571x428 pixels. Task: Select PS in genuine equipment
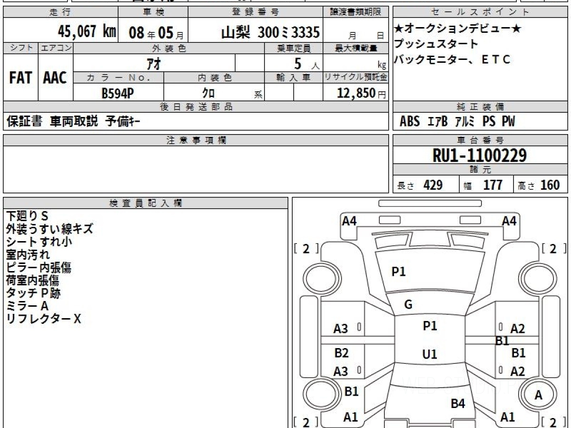[489, 122]
